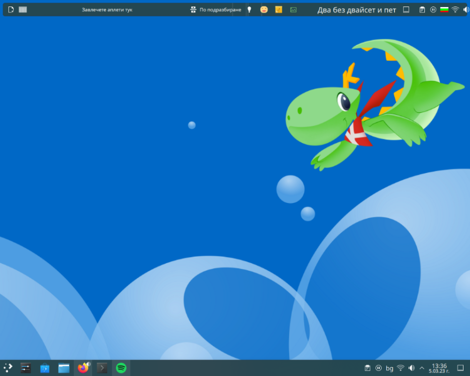Click media pause icon in bottom tray
The image size is (470, 376).
[x=379, y=368]
